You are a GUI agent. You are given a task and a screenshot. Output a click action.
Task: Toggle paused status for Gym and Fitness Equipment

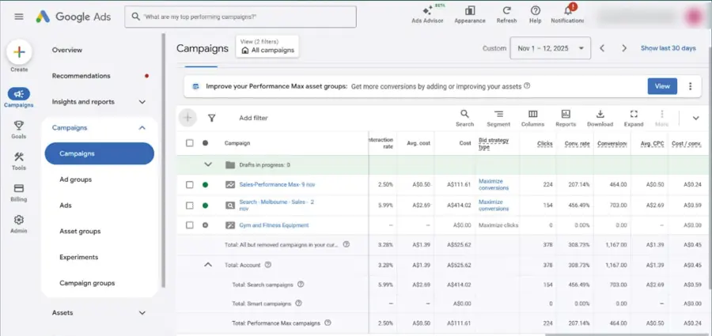(x=205, y=225)
